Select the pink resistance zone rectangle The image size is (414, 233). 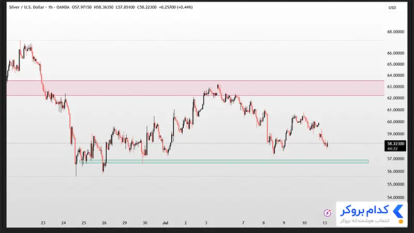(196, 88)
